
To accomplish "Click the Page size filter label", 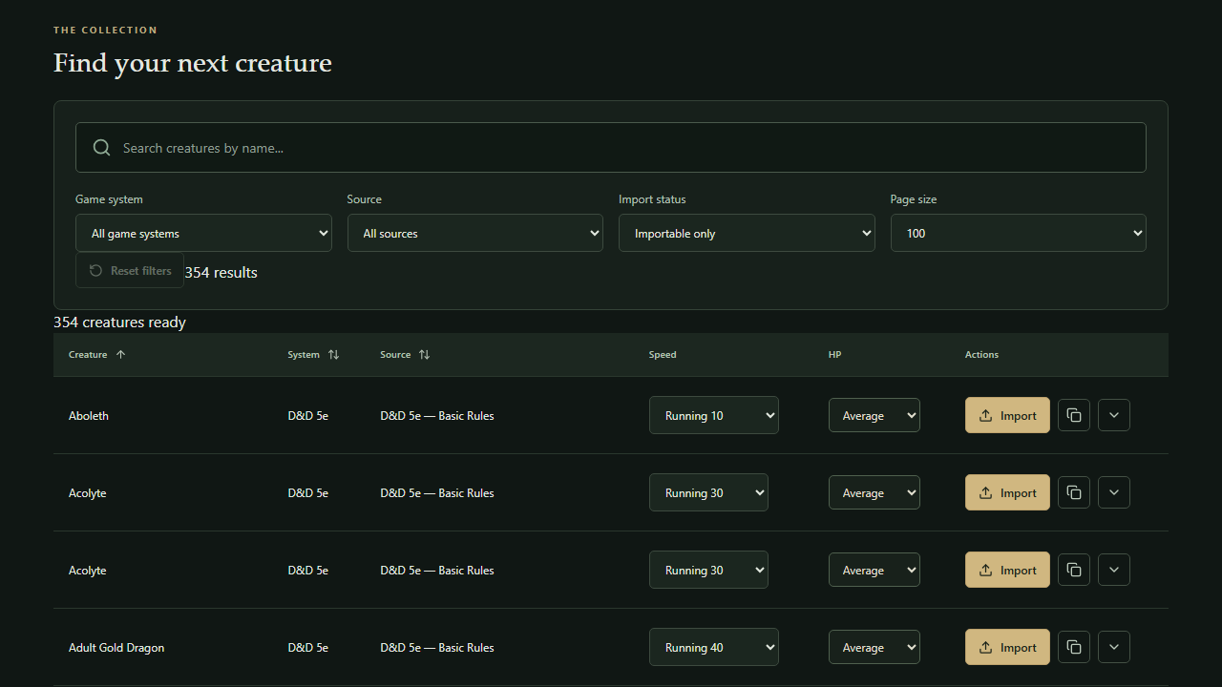I will [x=914, y=199].
